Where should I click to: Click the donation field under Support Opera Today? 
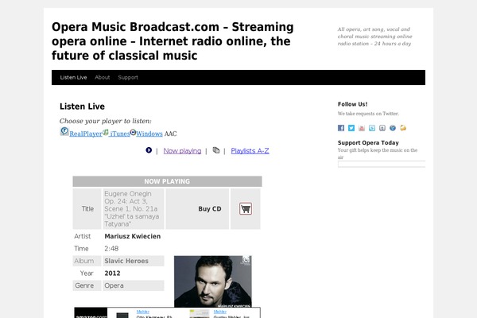382,164
